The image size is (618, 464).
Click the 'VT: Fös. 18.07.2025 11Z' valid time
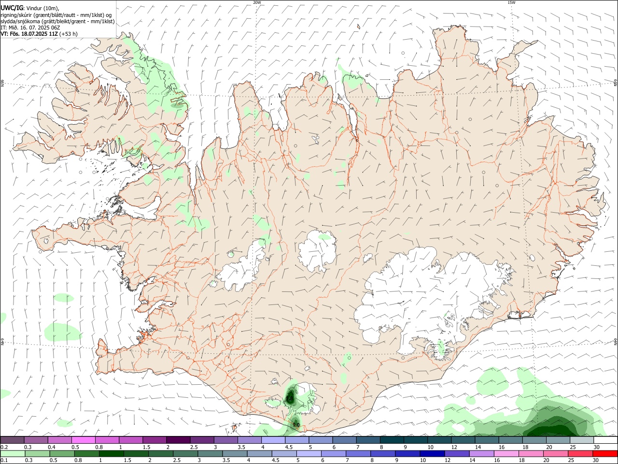click(29, 34)
